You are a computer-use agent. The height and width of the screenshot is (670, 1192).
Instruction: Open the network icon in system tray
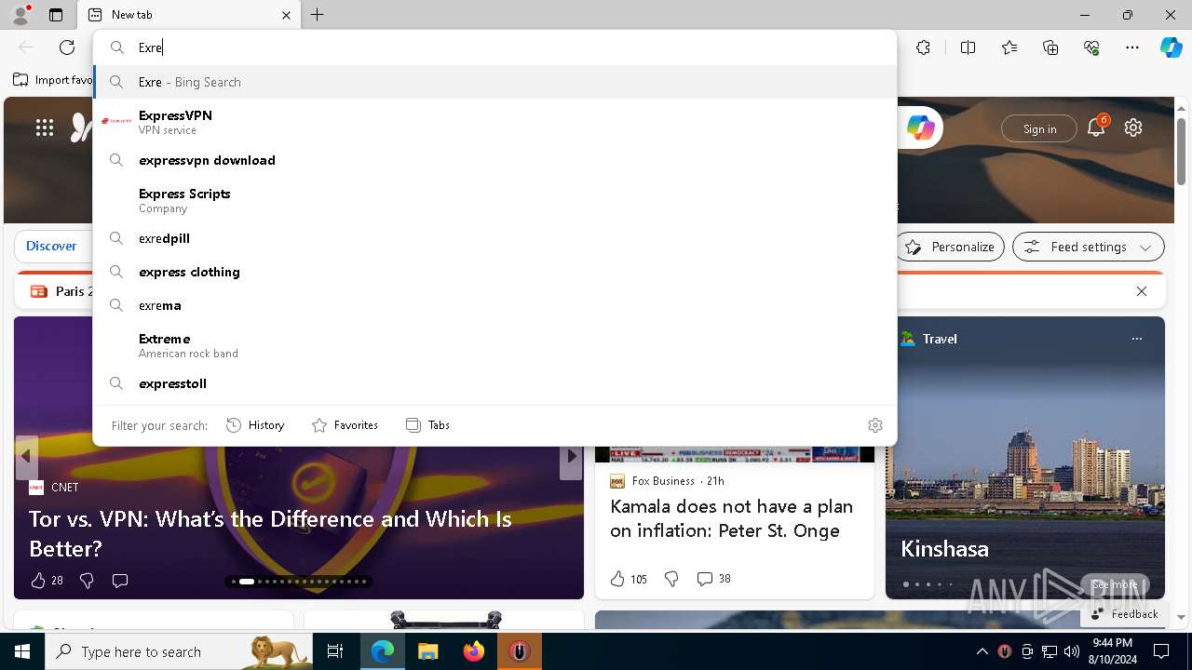pyautogui.click(x=1049, y=651)
